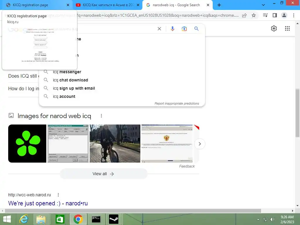Toggle the Chrome side panel
Image resolution: width=300 pixels, height=225 pixels.
click(275, 15)
